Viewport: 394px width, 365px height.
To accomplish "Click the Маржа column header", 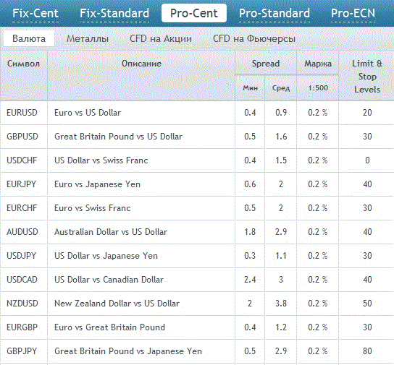I will 318,64.
